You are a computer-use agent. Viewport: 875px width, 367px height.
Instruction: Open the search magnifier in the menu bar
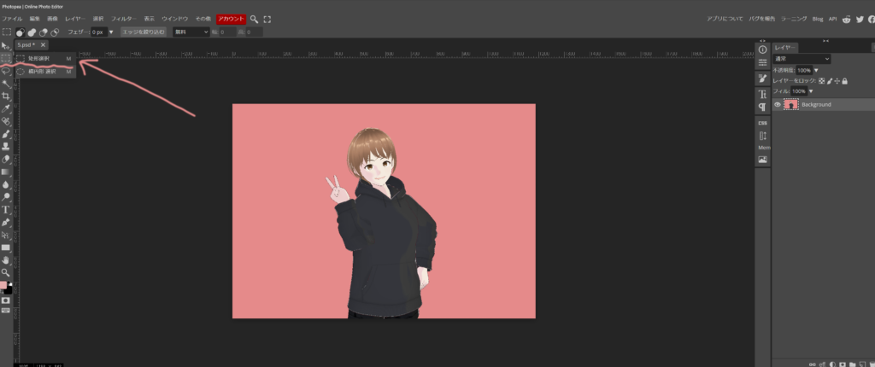254,19
